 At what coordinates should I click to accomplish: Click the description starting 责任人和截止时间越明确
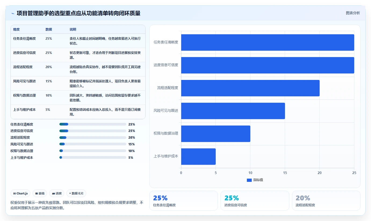click(105, 41)
